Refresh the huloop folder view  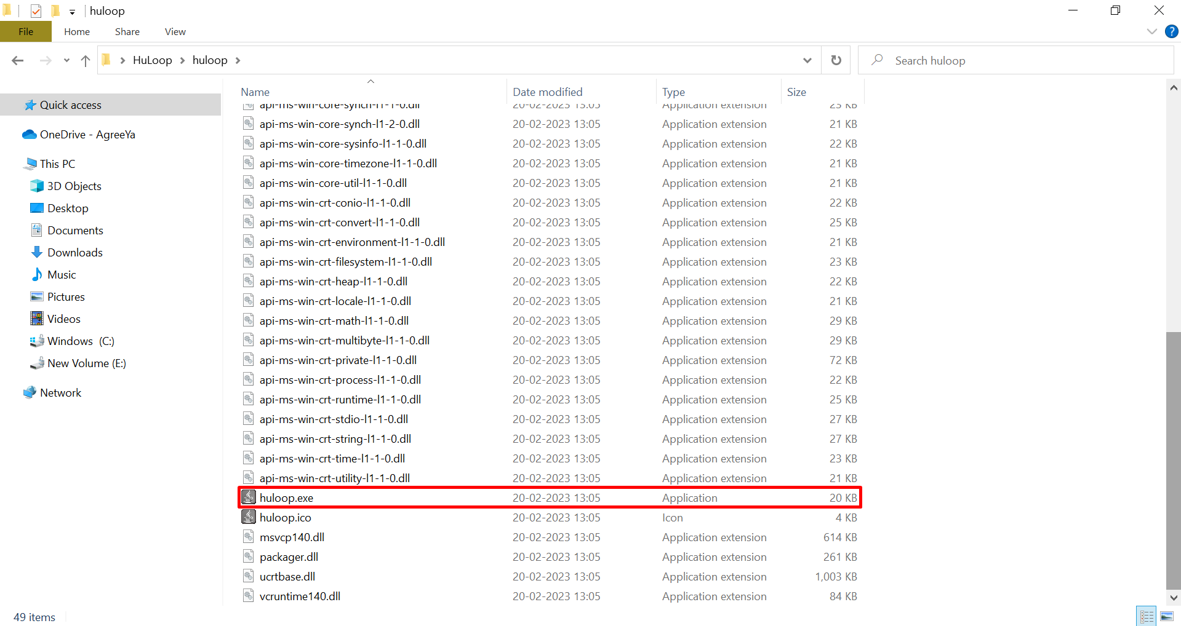point(836,60)
